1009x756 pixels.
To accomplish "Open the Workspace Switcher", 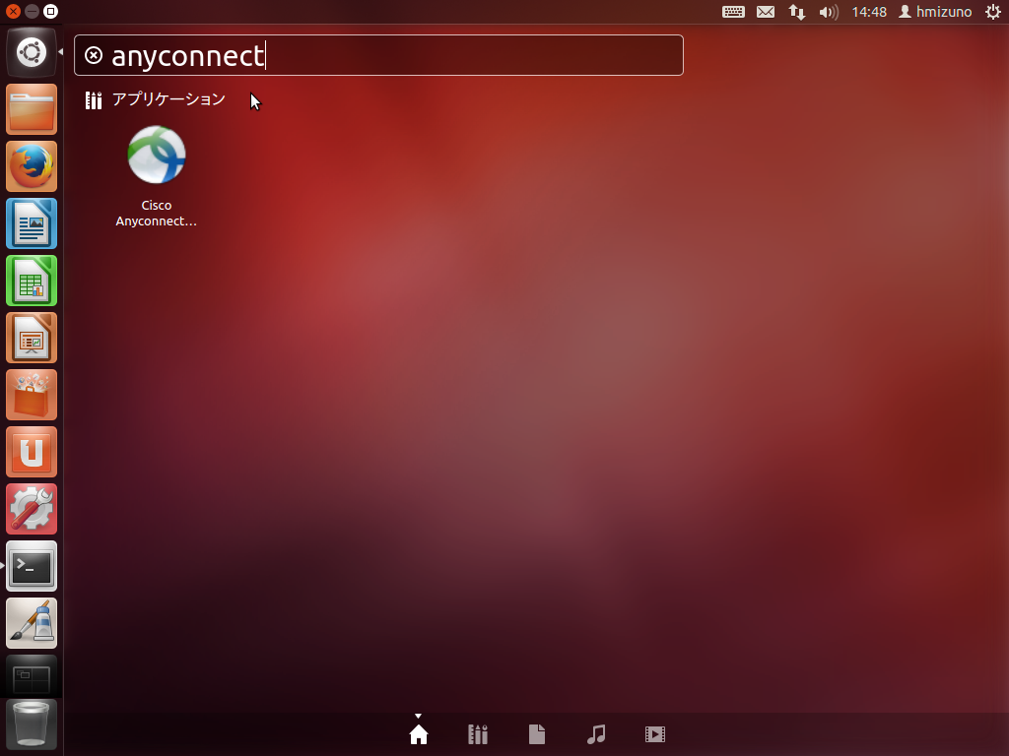I will pyautogui.click(x=32, y=677).
